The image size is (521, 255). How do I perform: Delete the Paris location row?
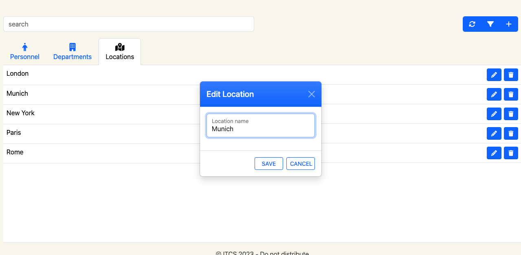(x=511, y=134)
